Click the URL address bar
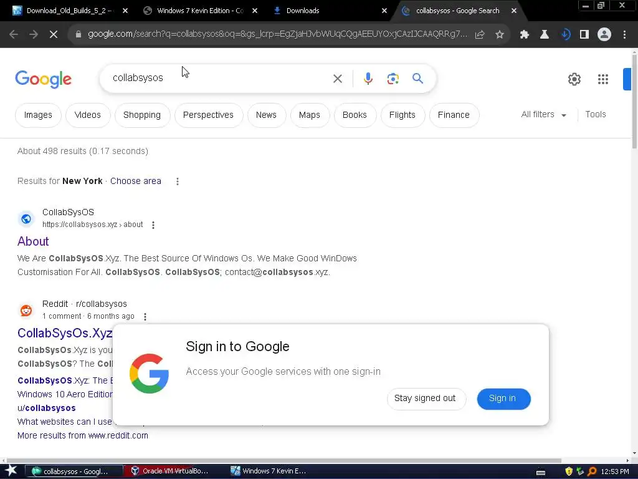The height and width of the screenshot is (479, 638). click(277, 34)
